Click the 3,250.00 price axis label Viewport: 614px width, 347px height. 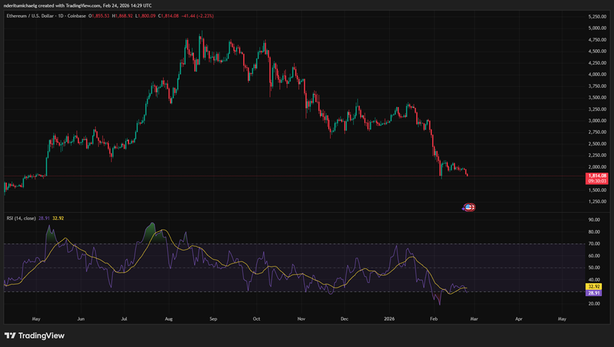597,109
